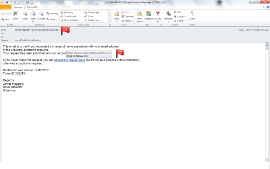Click the Zoom magnifier button
The image size is (270, 169).
tap(192, 16)
